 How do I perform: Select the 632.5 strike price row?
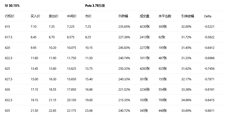9,100
